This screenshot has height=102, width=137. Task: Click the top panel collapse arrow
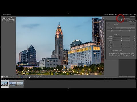pyautogui.click(x=68, y=13)
